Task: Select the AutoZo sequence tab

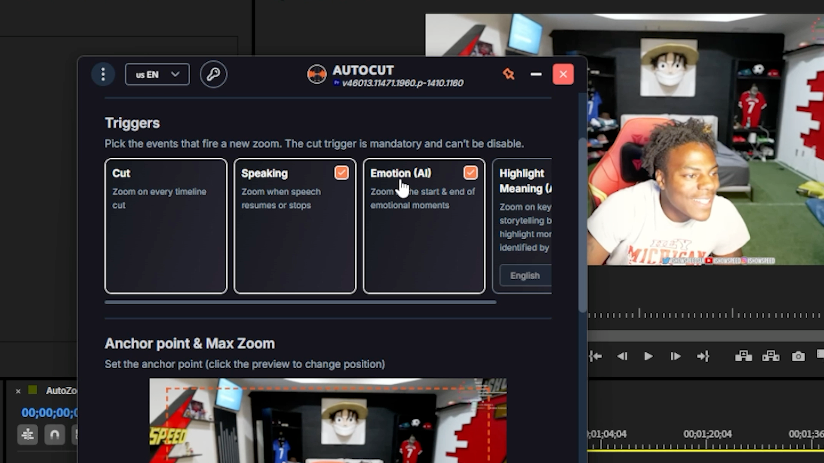Action: point(61,391)
